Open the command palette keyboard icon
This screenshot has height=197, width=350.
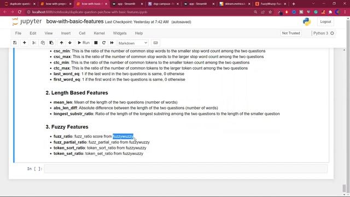(155, 43)
